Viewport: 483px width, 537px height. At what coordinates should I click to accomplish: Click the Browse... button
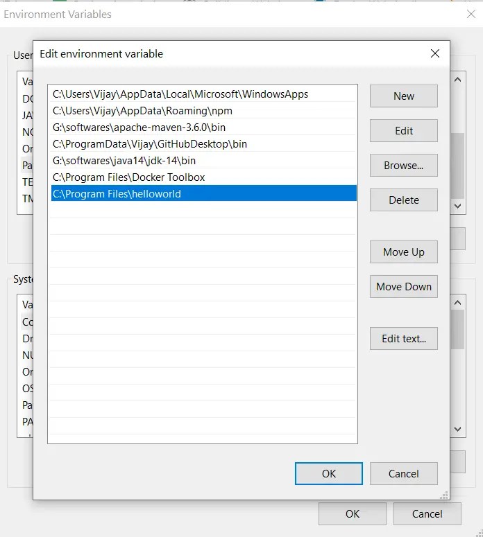point(403,166)
